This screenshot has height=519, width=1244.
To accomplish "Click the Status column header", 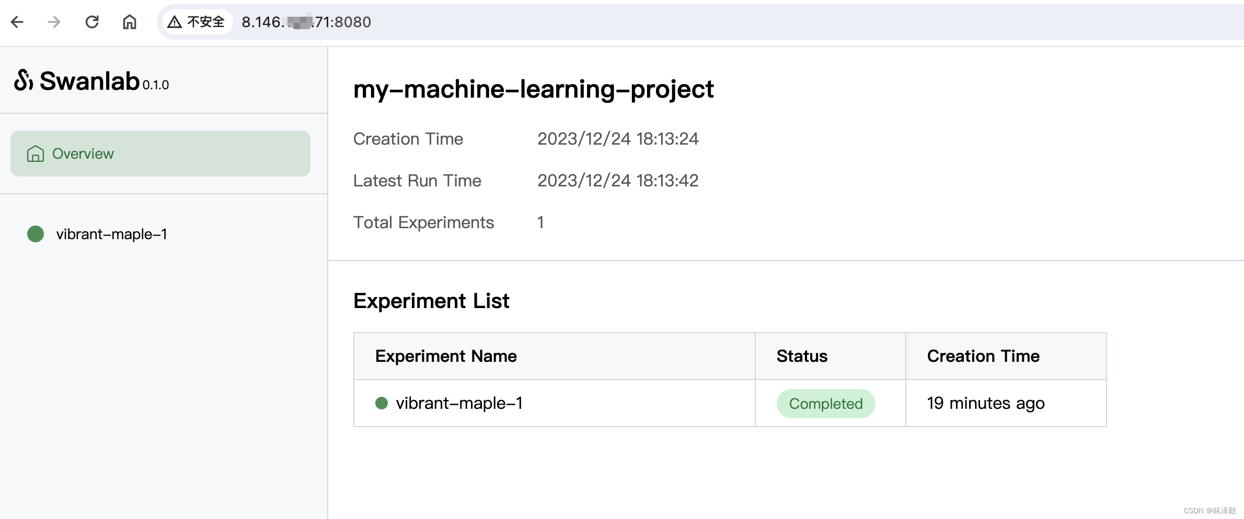I will pyautogui.click(x=802, y=356).
